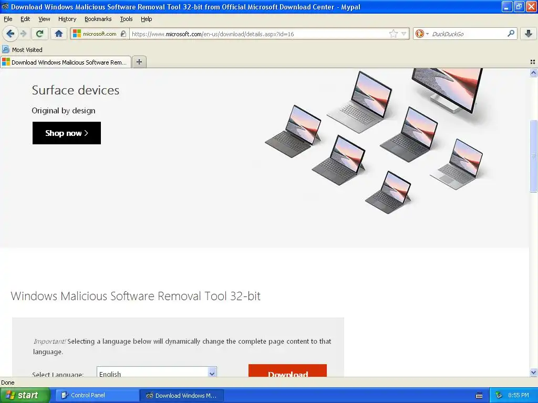Click in the address bar URL field
This screenshot has width=538, height=403.
coord(259,34)
